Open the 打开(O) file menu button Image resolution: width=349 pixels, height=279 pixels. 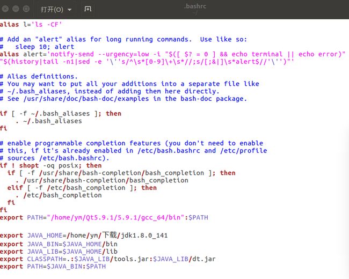point(56,9)
